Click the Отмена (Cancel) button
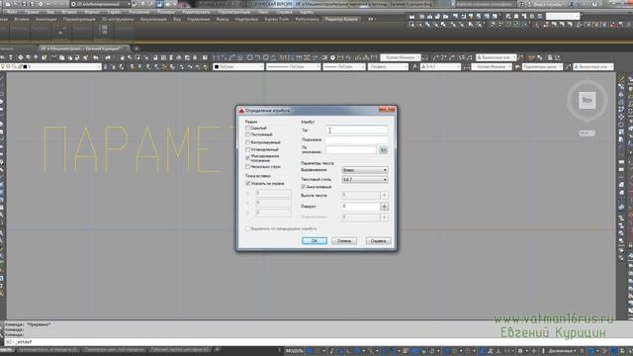Image resolution: width=633 pixels, height=356 pixels. (344, 241)
